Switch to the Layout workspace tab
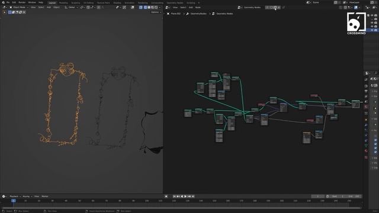Image resolution: width=379 pixels, height=213 pixels. [x=52, y=2]
